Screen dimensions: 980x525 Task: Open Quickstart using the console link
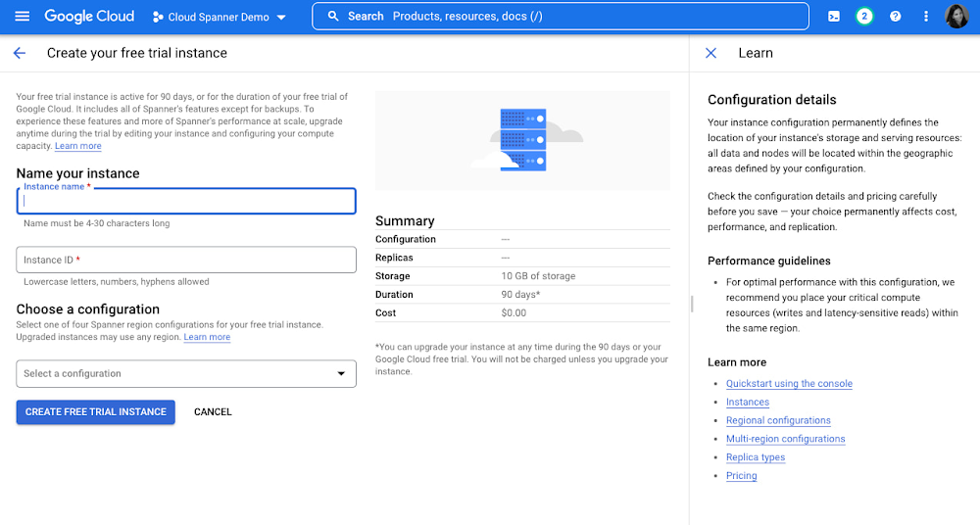(789, 384)
